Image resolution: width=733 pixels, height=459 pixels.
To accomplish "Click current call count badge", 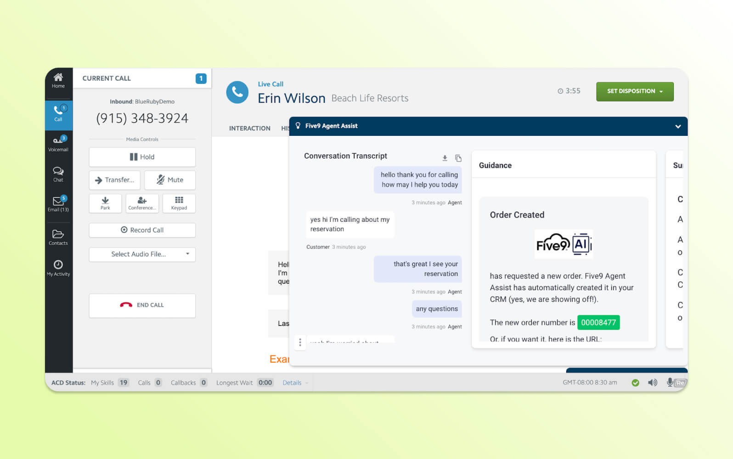I will coord(201,78).
